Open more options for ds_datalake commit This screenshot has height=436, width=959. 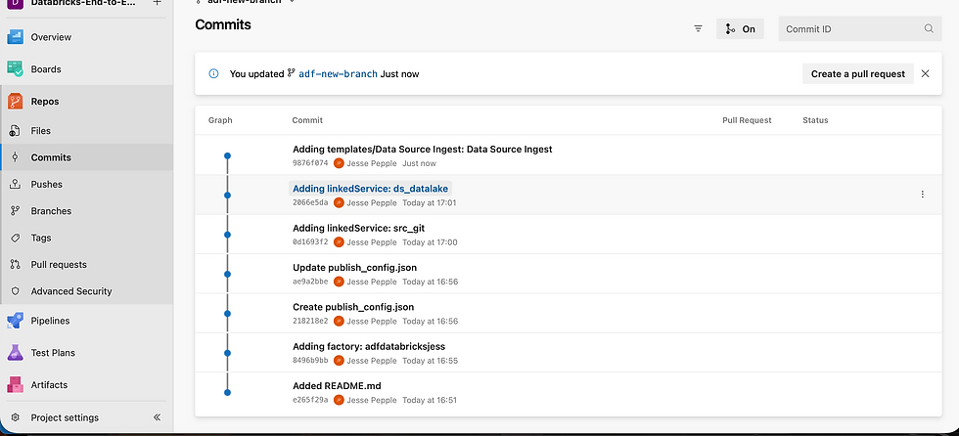coord(922,195)
